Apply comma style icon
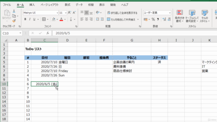 pyautogui.click(x=158, y=19)
